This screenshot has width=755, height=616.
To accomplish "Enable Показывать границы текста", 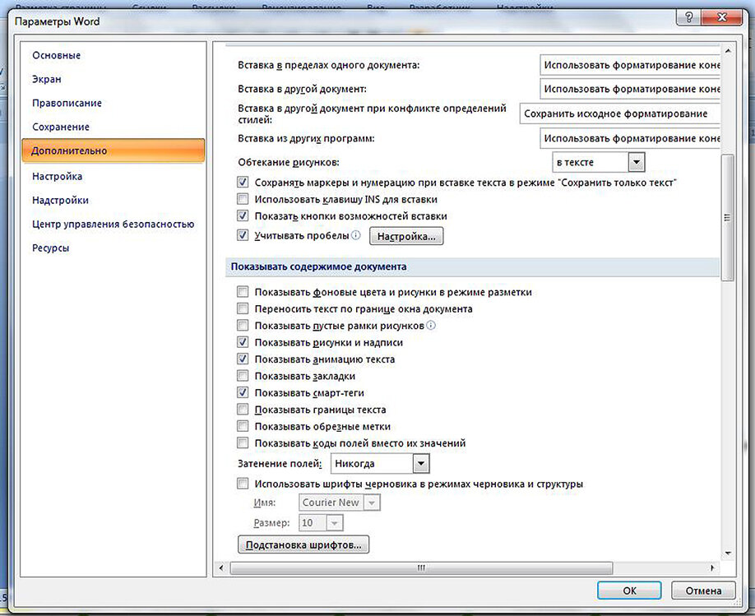I will (x=243, y=410).
